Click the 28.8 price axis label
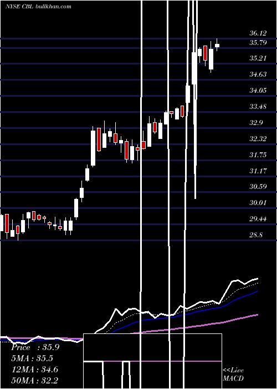Viewport: 277px width, 389px height. click(x=256, y=235)
